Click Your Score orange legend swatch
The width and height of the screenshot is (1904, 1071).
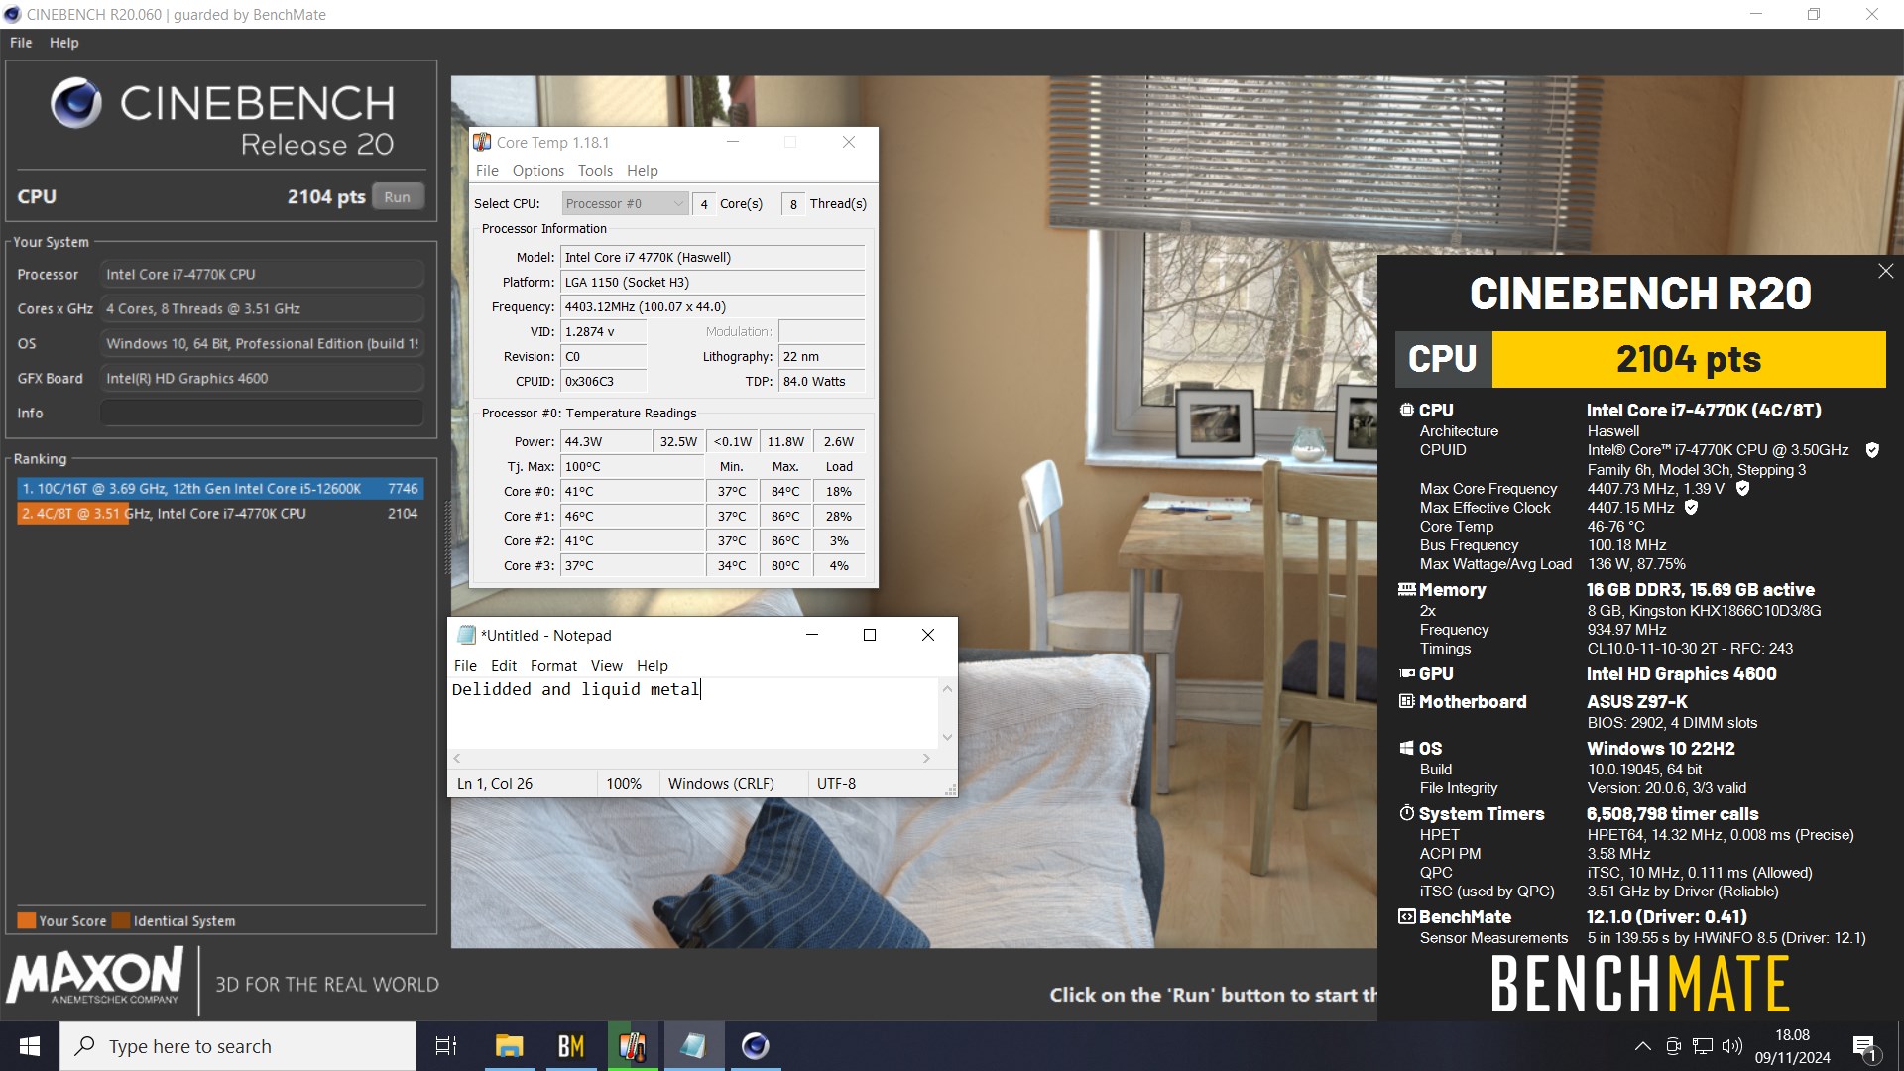pos(27,920)
